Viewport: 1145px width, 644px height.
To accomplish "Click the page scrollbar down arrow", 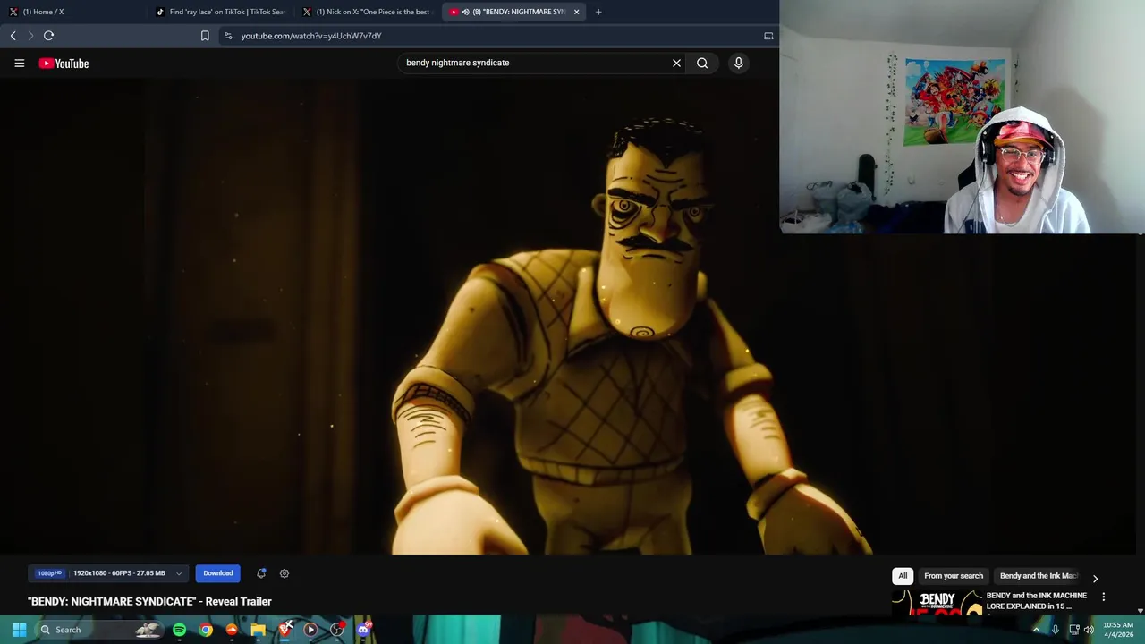I will click(x=1140, y=611).
